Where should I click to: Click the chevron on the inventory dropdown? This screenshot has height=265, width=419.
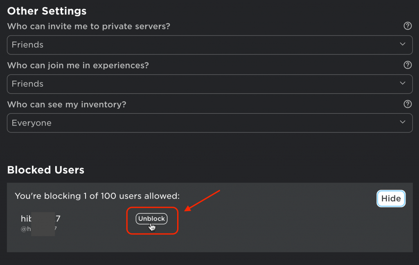[x=402, y=123]
